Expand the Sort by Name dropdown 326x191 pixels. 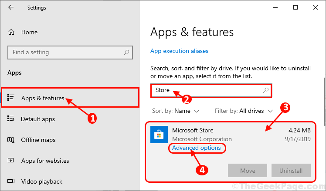(176, 111)
